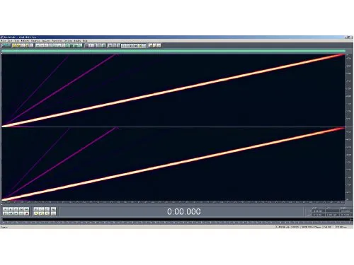This screenshot has height=265, width=354.
Task: Open the Generate menu
Action: (x=35, y=41)
